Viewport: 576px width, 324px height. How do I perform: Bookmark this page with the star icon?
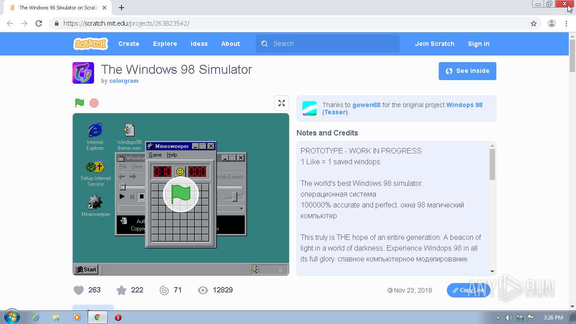click(x=534, y=23)
